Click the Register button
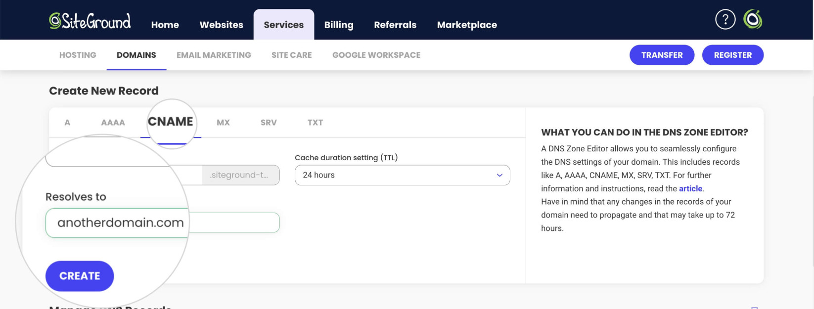 pyautogui.click(x=733, y=55)
